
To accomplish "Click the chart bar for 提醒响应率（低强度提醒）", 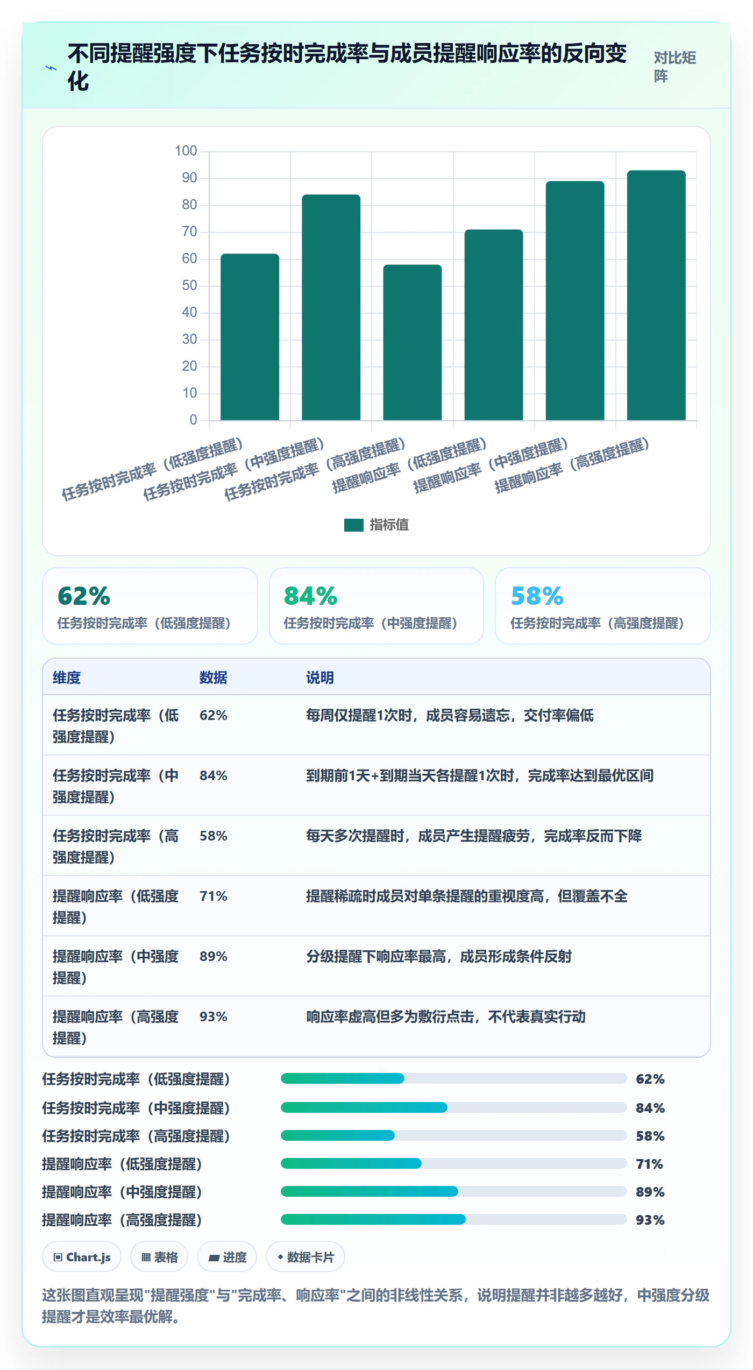I will (x=494, y=325).
